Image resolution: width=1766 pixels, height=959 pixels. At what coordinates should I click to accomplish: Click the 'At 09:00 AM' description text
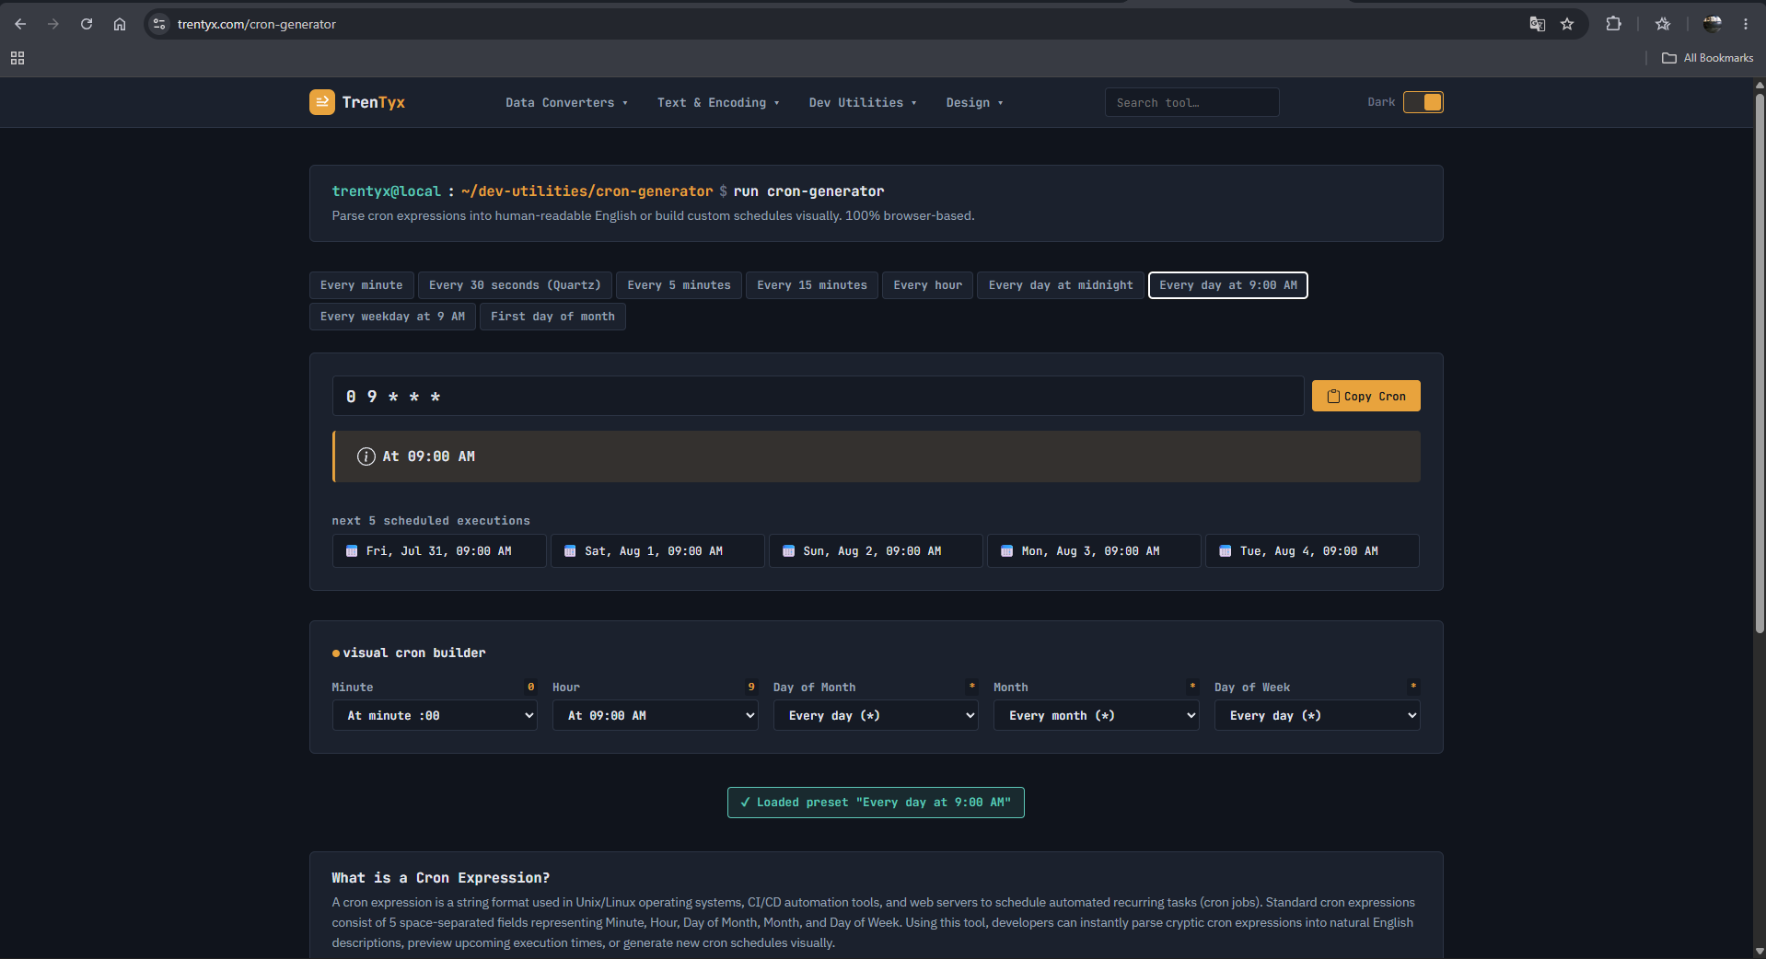tap(428, 456)
